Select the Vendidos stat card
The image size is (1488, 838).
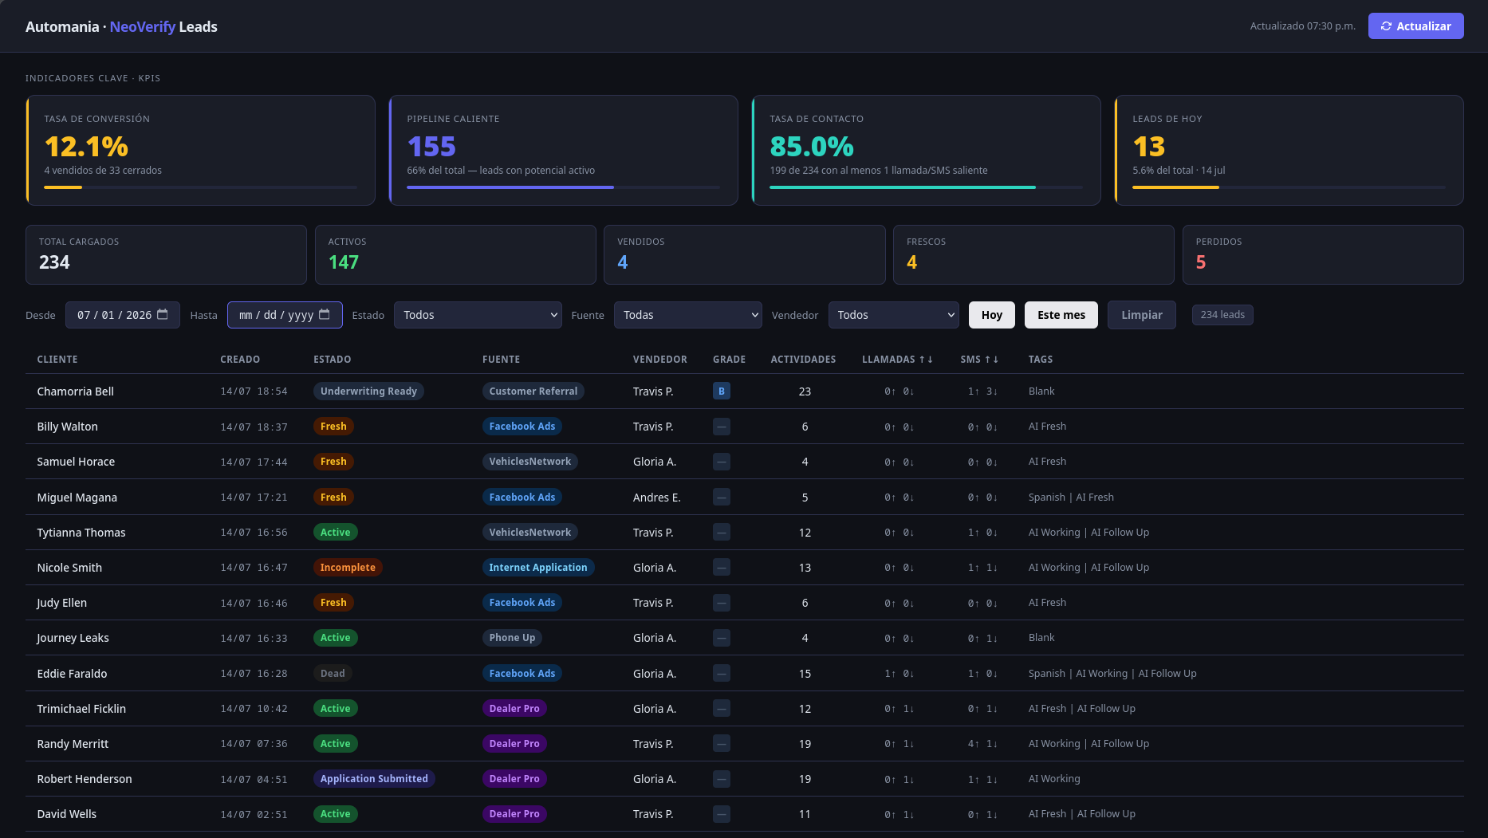[x=745, y=255]
